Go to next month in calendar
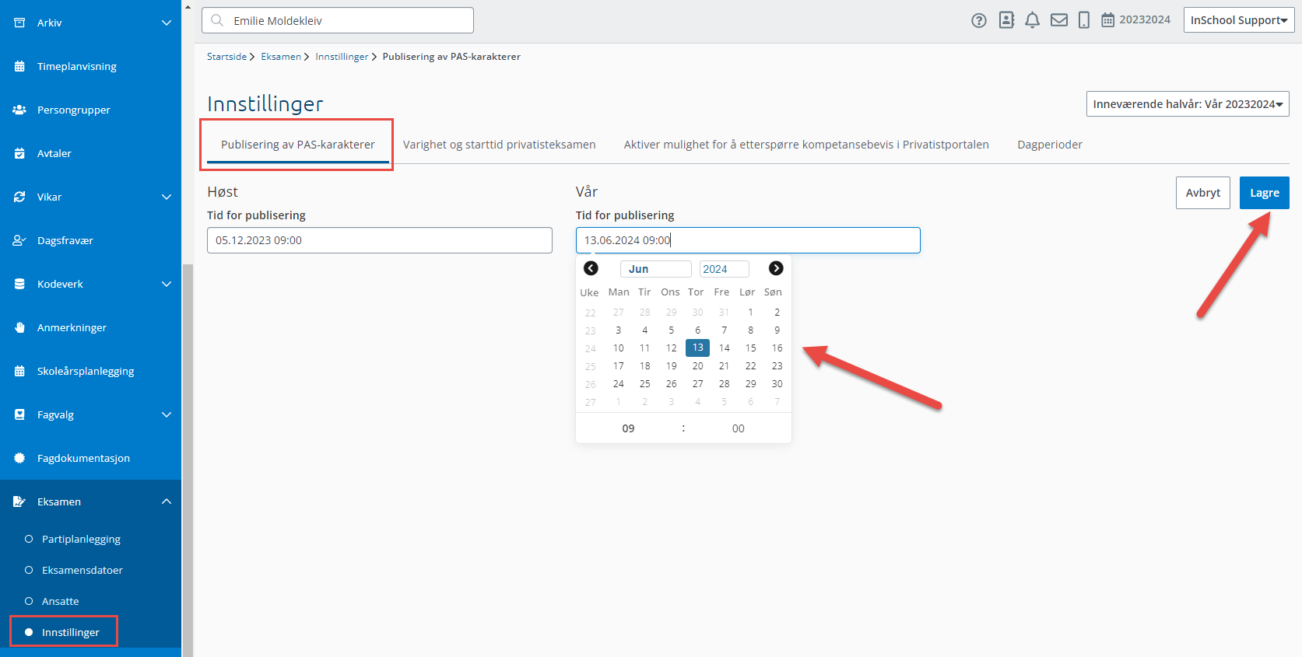The width and height of the screenshot is (1302, 657). point(775,268)
